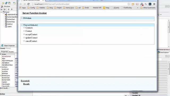This screenshot has width=170, height=96.
Task: Show hidden bookmarks with the chevron
Action: click(x=138, y=8)
